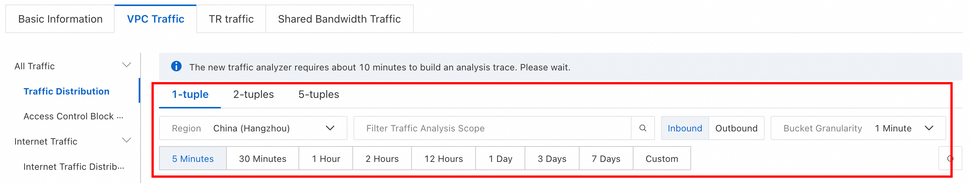The image size is (970, 183).
Task: Open Access Control Block sidebar item
Action: point(73,116)
